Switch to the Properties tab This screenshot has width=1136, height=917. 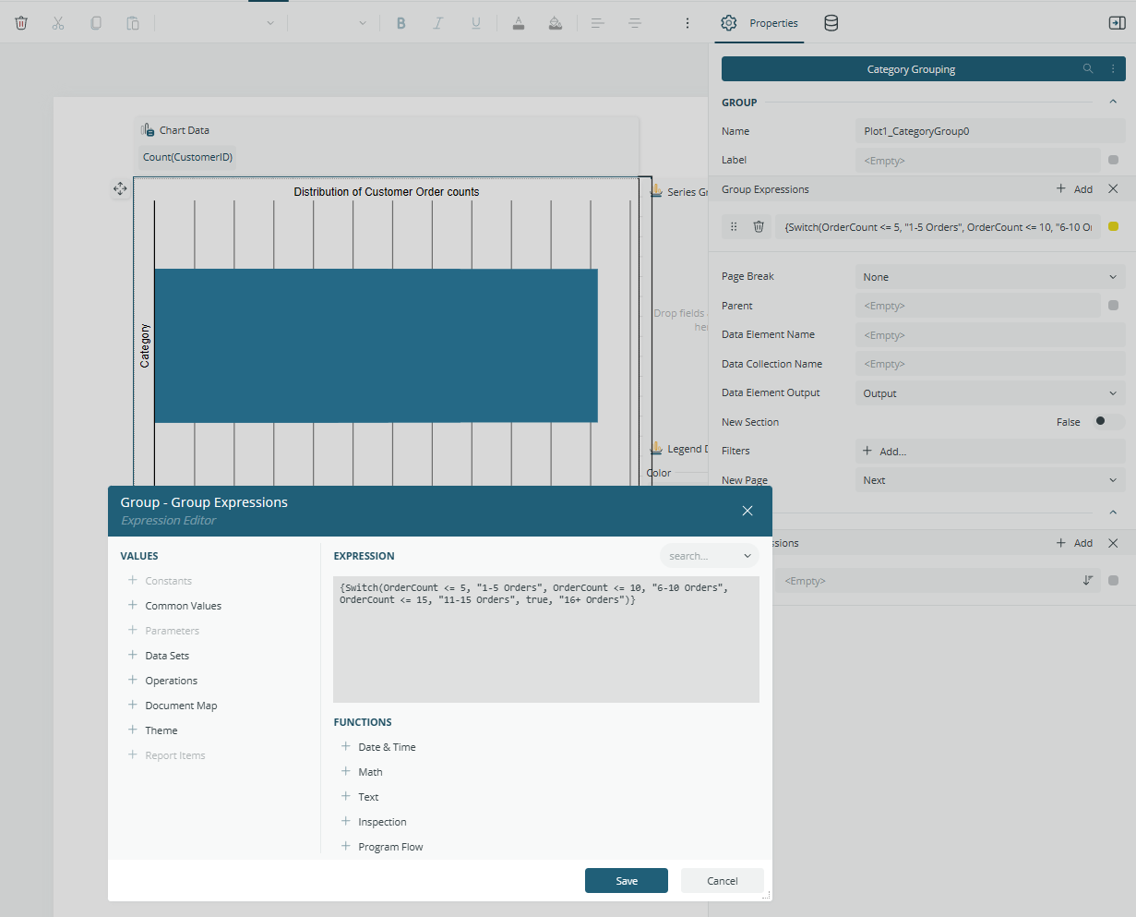tap(759, 23)
